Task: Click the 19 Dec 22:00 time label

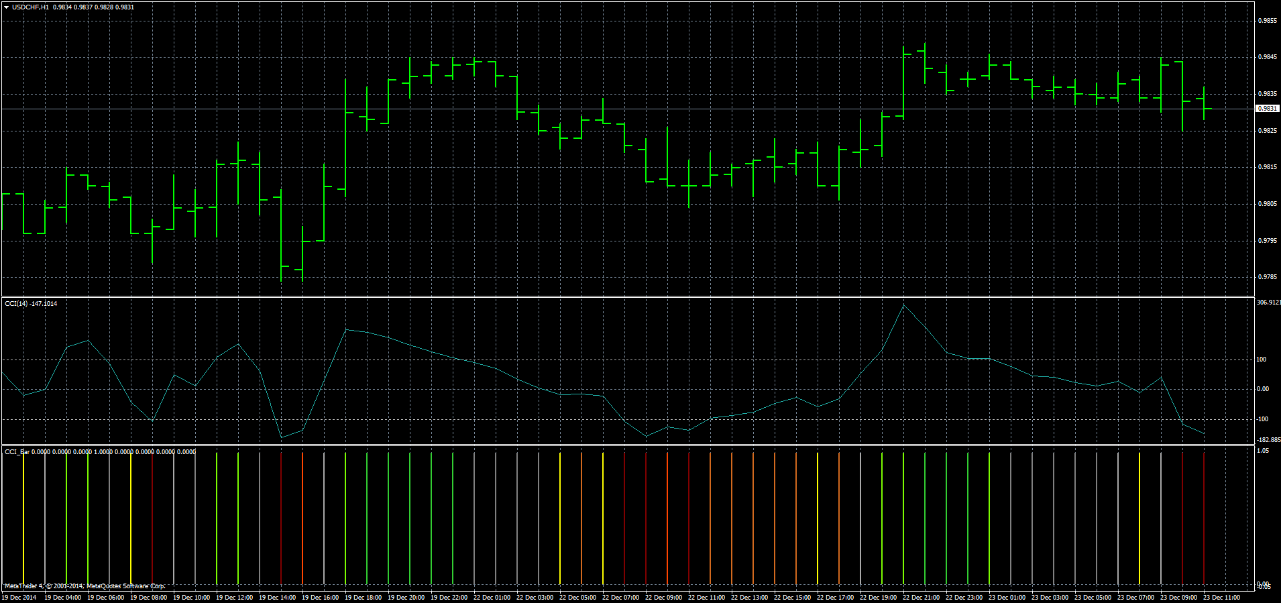Action: coord(449,597)
